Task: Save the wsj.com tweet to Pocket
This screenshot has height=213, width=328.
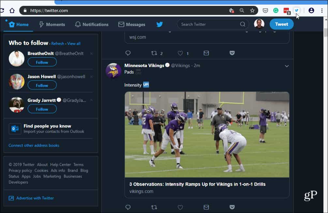Action: pyautogui.click(x=232, y=53)
